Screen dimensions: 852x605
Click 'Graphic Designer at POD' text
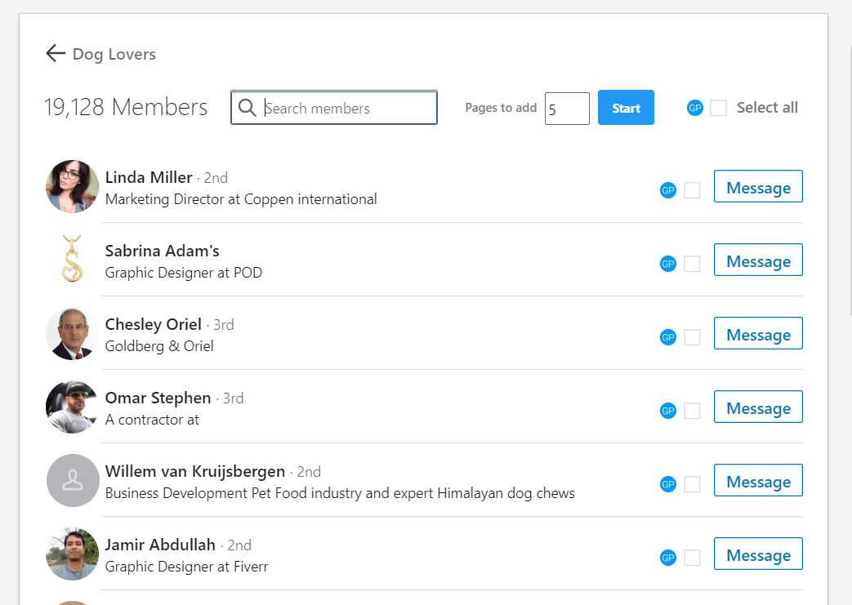tap(184, 273)
